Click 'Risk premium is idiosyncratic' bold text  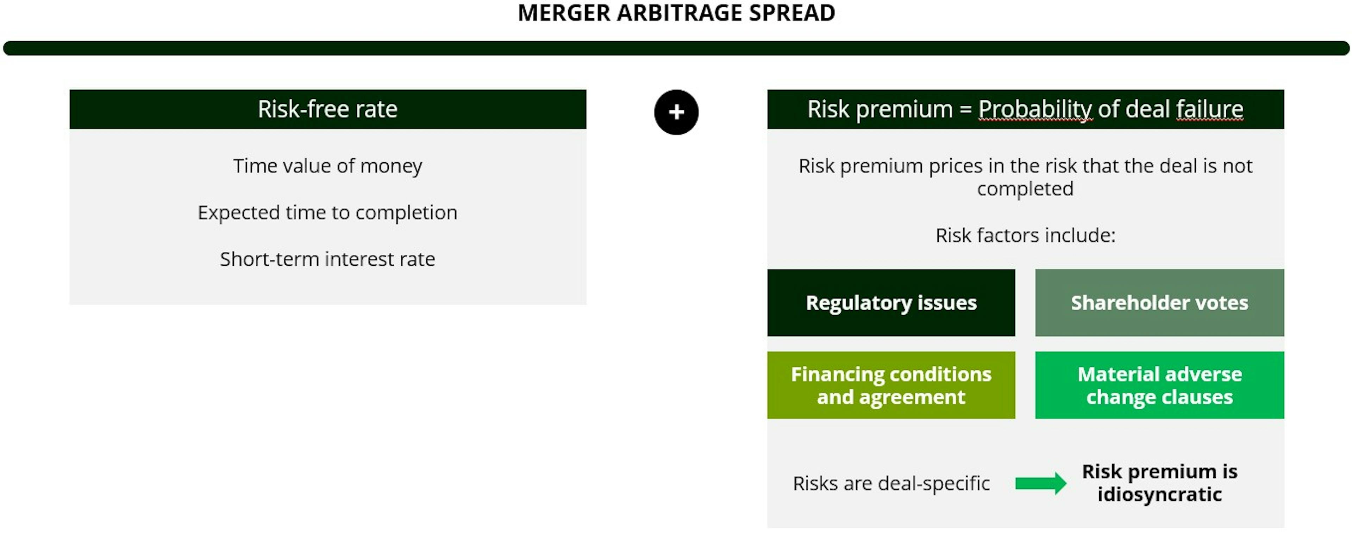(x=1159, y=483)
